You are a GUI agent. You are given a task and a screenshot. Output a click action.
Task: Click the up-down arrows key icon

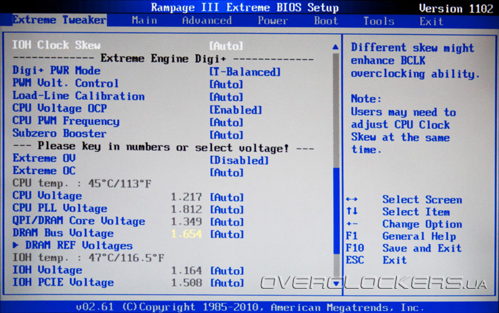point(352,211)
